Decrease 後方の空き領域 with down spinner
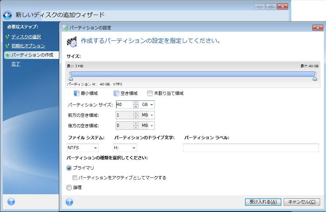This screenshot has width=326, height=212. (x=136, y=127)
